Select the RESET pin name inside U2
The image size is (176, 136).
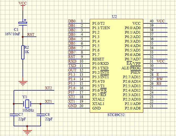[98, 59]
